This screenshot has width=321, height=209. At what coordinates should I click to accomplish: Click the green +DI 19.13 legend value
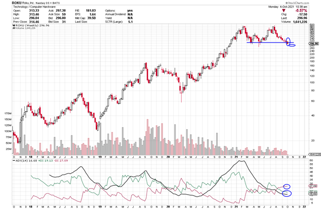45,161
